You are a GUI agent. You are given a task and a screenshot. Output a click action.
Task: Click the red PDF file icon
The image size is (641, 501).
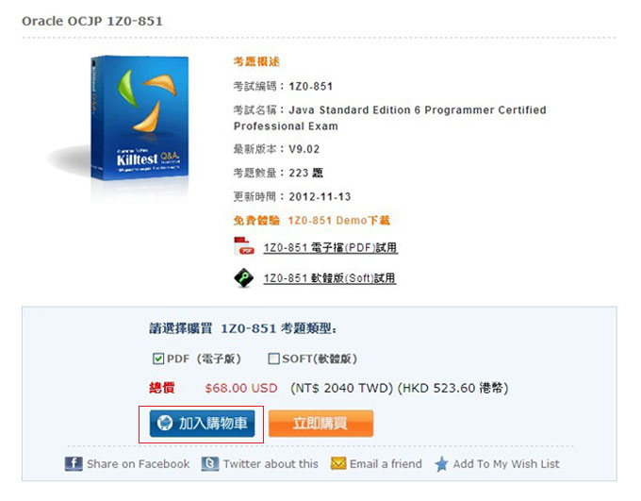tap(243, 246)
